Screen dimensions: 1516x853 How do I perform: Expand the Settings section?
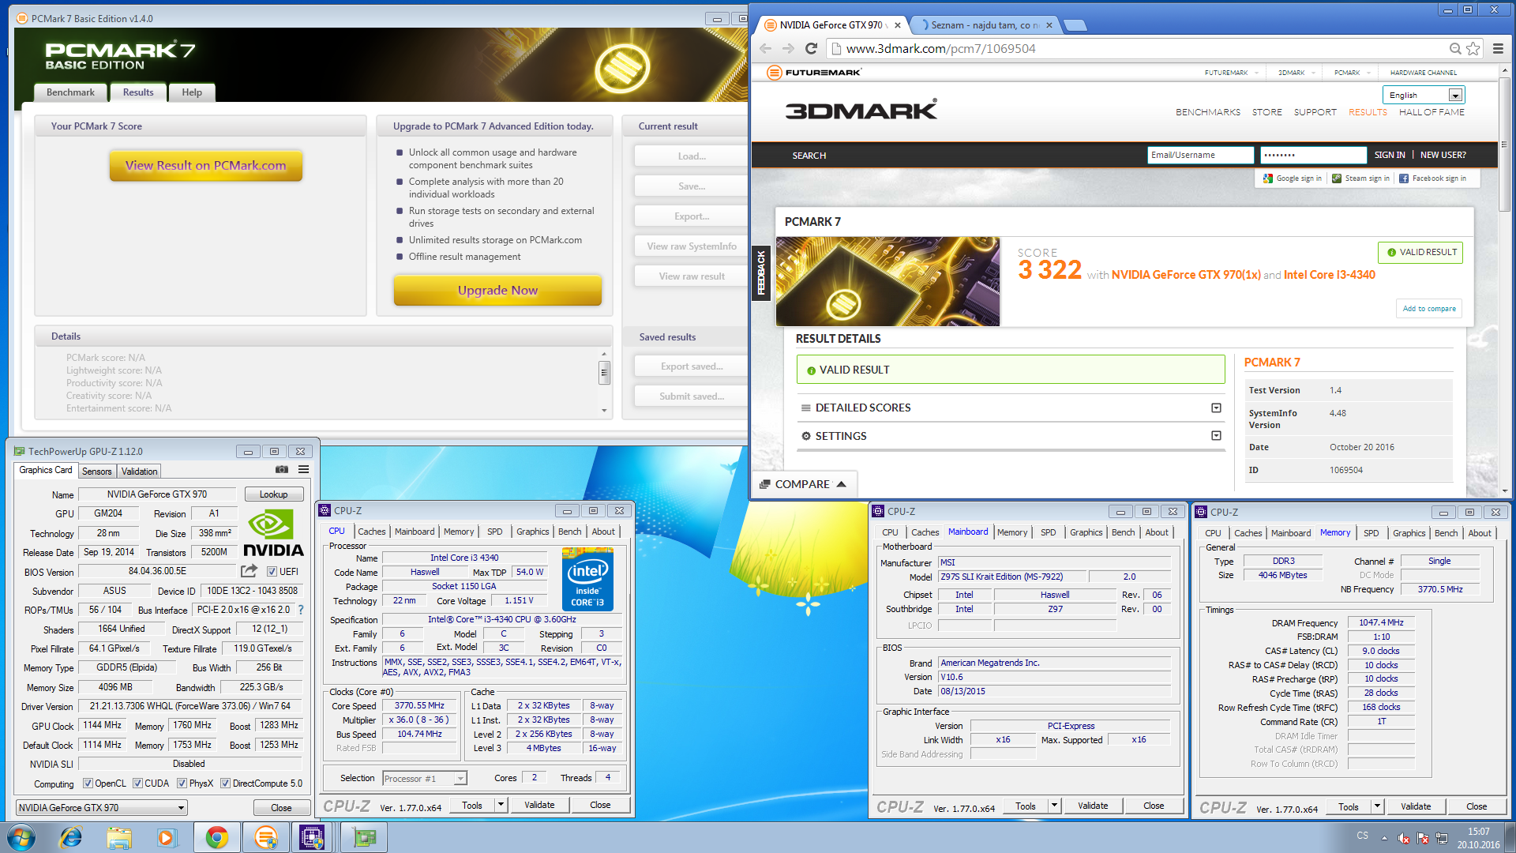[x=1216, y=436]
